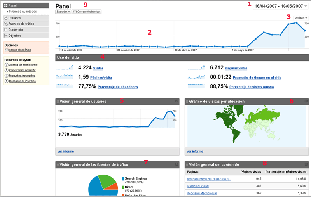Click the Visitas sparkline thumbnail
This screenshot has width=311, height=197.
(x=65, y=67)
